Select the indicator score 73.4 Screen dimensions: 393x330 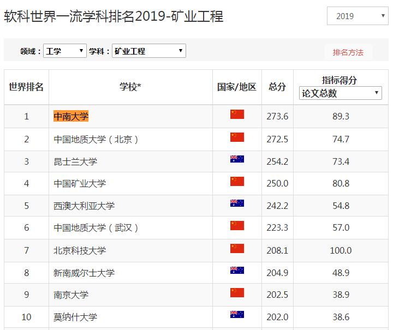coord(341,161)
